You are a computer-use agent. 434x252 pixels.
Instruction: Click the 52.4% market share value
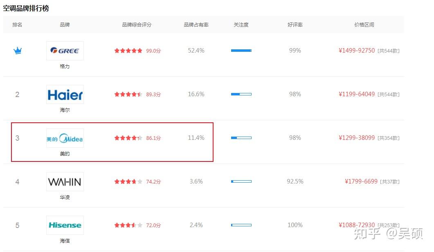point(196,51)
